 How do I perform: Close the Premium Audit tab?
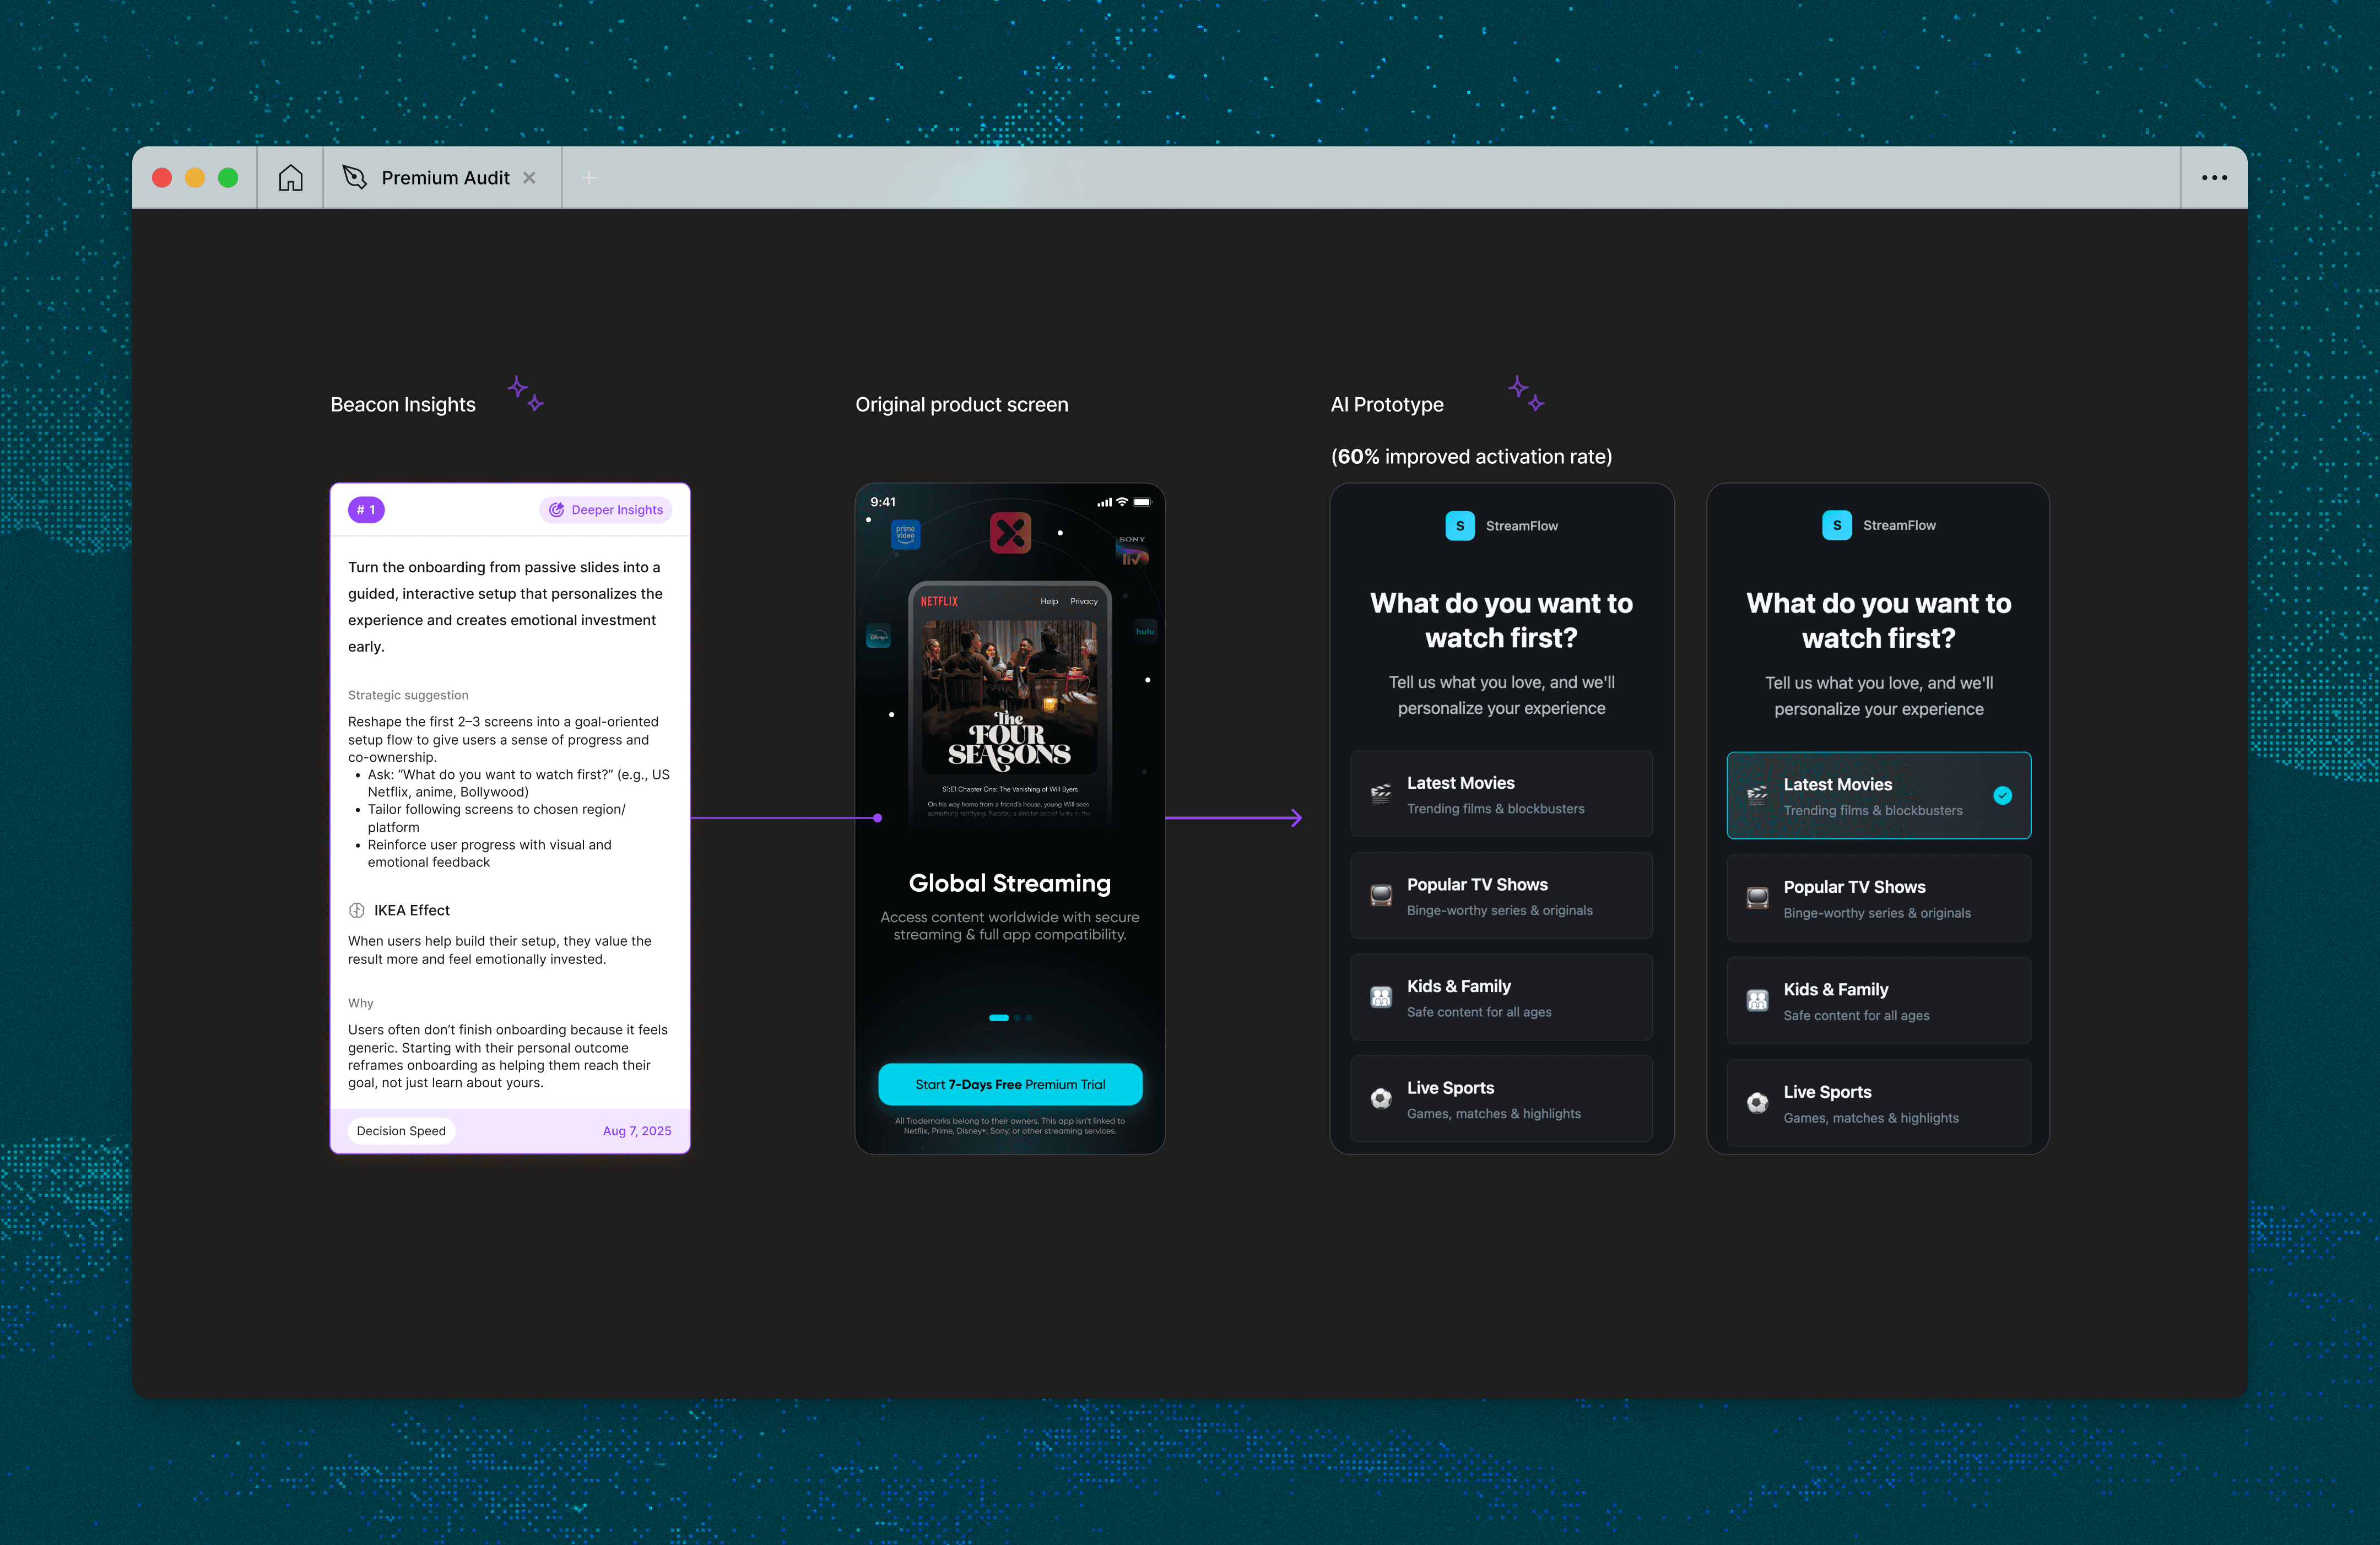click(x=530, y=178)
